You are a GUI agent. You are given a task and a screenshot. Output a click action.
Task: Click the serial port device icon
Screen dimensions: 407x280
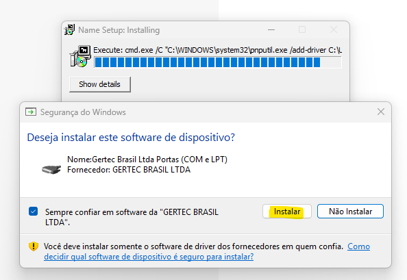pyautogui.click(x=51, y=170)
